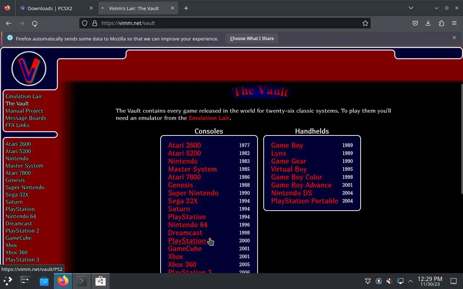Image resolution: width=463 pixels, height=289 pixels.
Task: Open notifications bell in system tray
Action: pos(368,281)
